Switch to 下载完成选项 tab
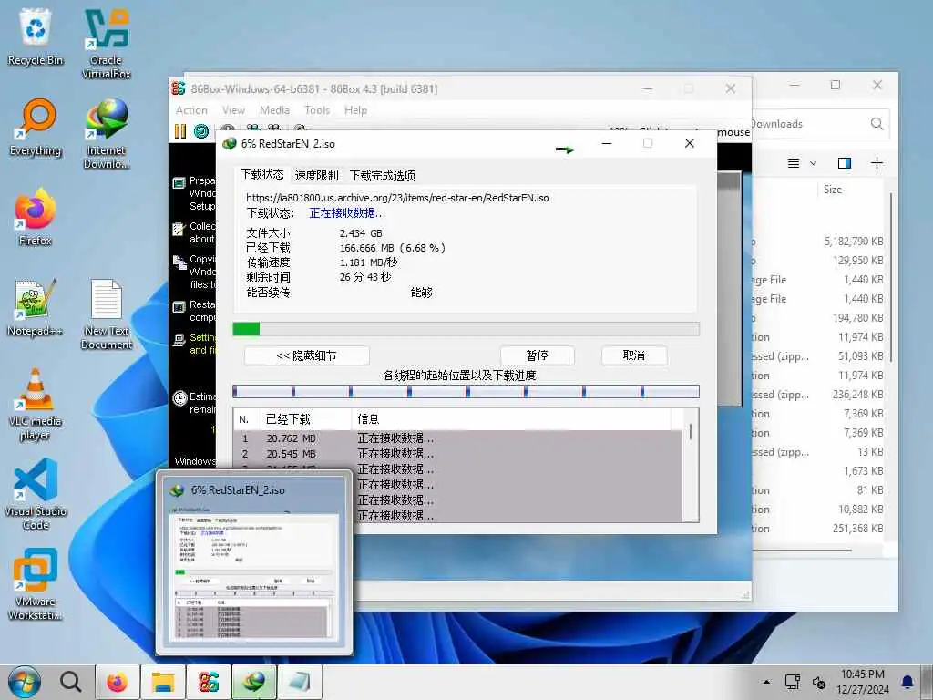 coord(382,176)
